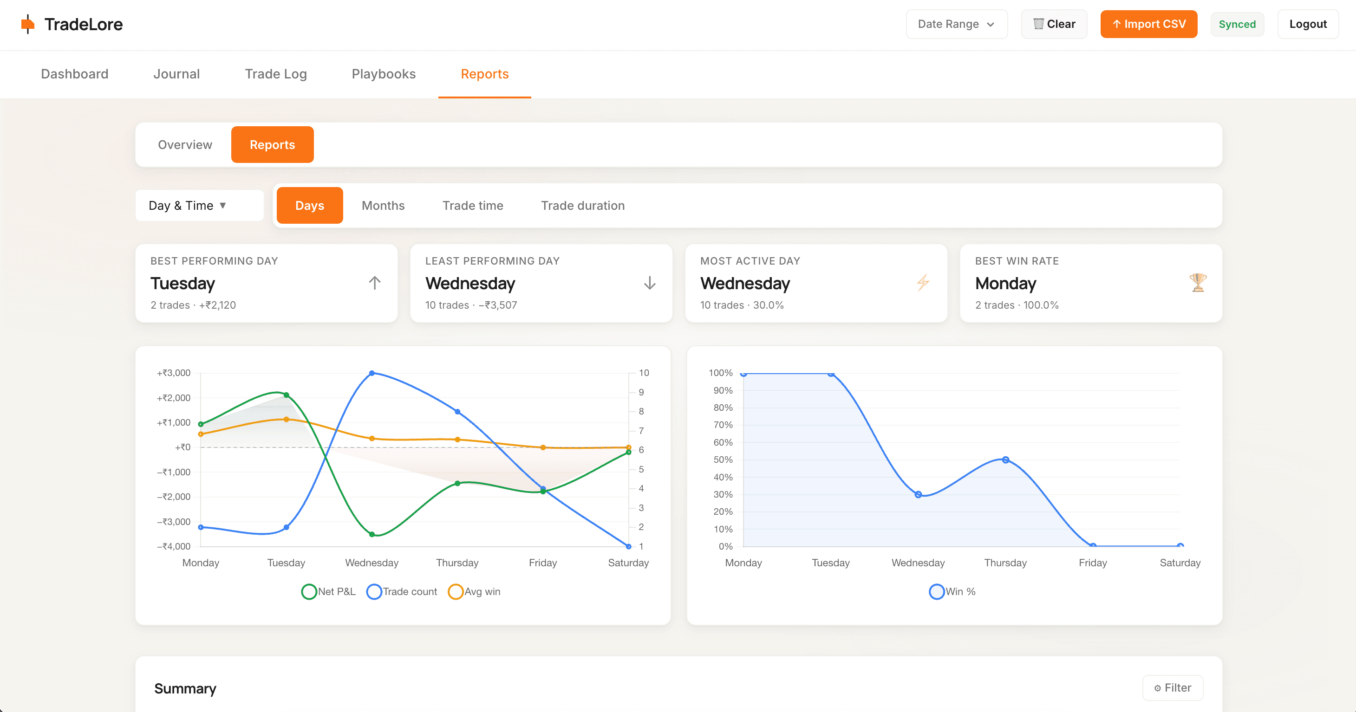Switch to the Months report view
This screenshot has height=712, width=1356.
point(383,205)
